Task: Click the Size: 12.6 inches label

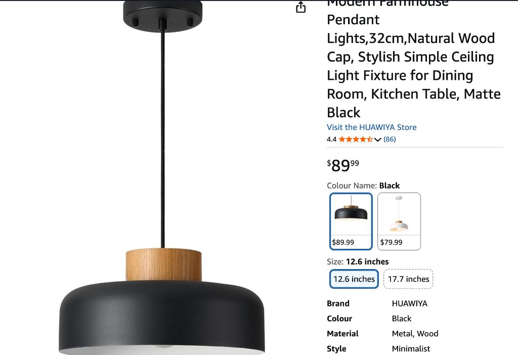Action: point(358,261)
